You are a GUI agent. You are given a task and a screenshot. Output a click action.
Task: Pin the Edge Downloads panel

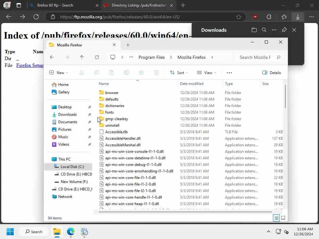[x=284, y=30]
